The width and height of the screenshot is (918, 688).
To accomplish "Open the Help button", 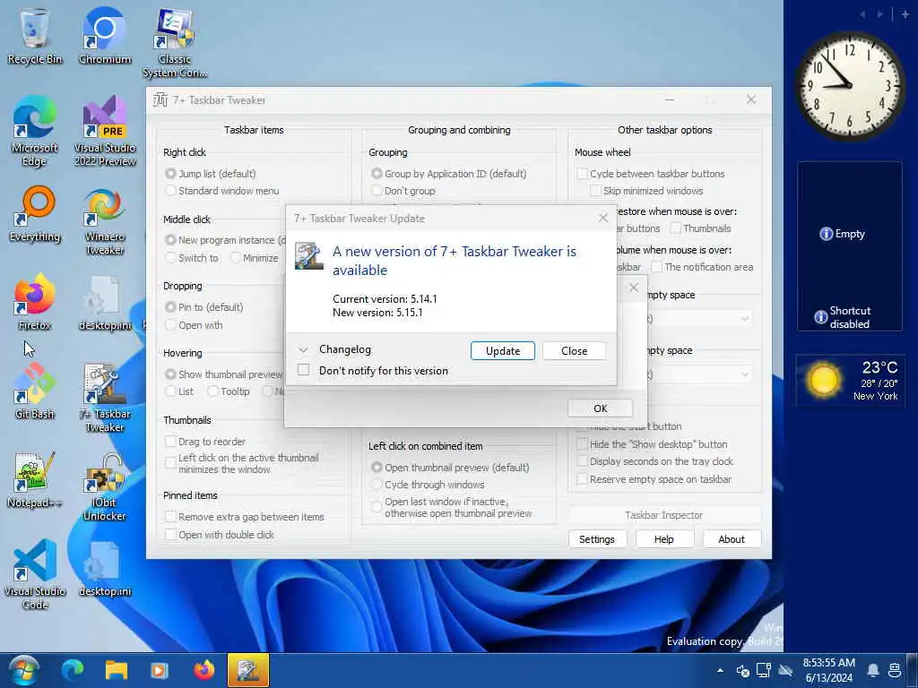I will (x=664, y=538).
